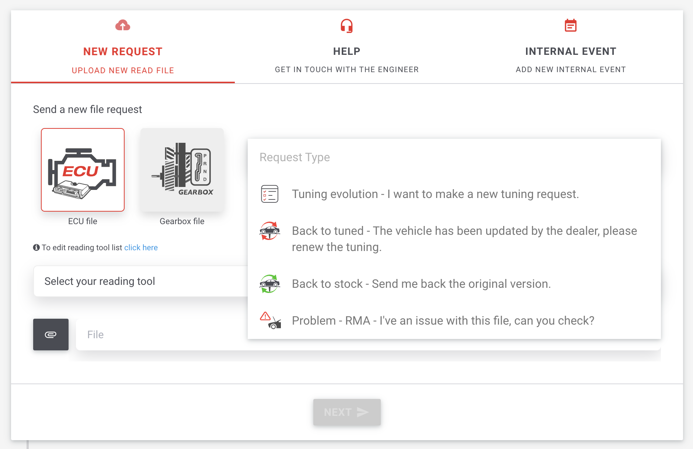Click the green Back to stock car icon
The image size is (693, 449).
pyautogui.click(x=269, y=284)
